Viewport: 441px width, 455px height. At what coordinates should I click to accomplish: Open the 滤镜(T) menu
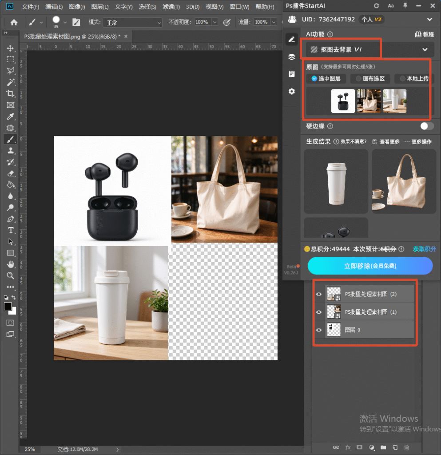(x=171, y=6)
